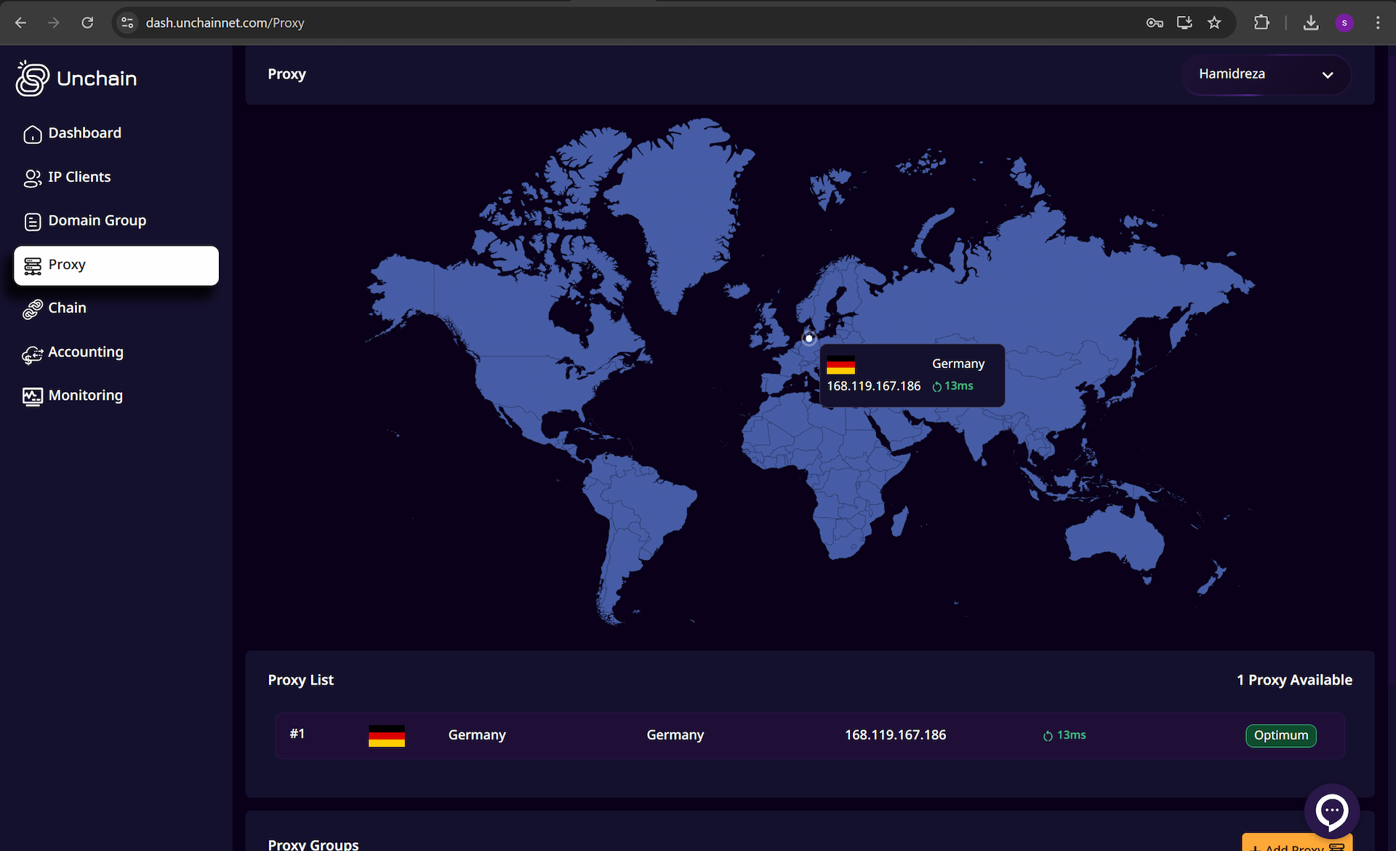Image resolution: width=1396 pixels, height=851 pixels.
Task: Expand the Hamidreza account dropdown
Action: pyautogui.click(x=1265, y=74)
